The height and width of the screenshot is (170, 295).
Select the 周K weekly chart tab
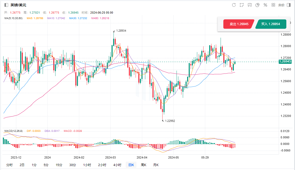tap(144, 165)
